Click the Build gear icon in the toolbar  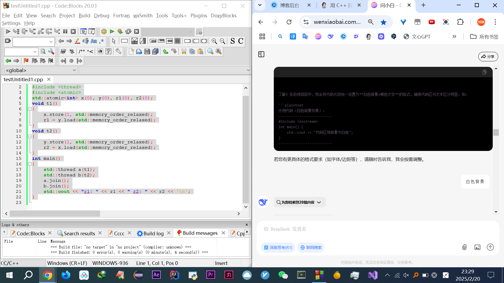(104, 31)
